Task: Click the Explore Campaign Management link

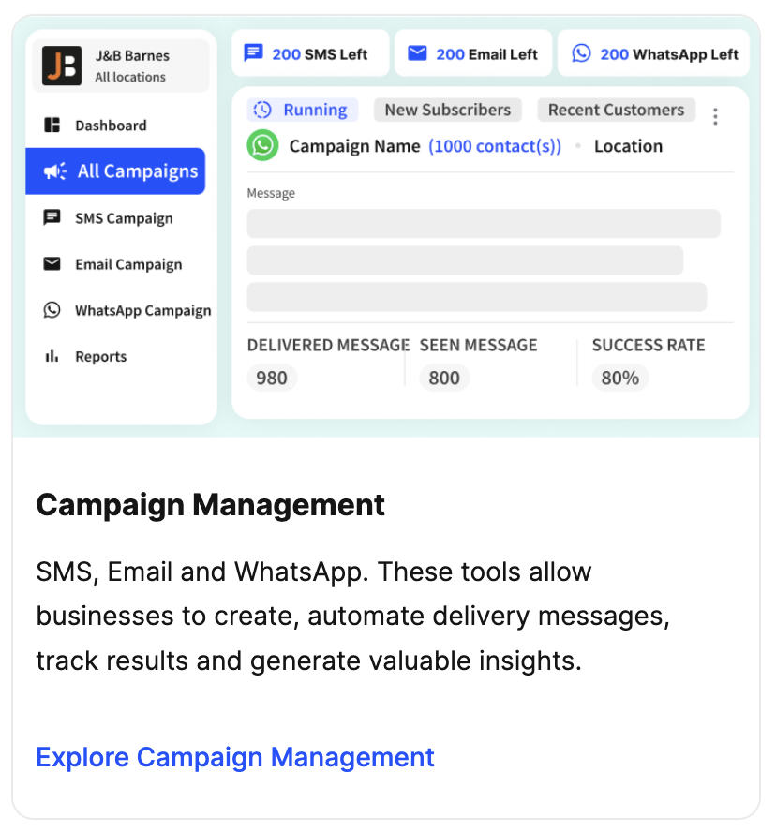Action: point(235,757)
